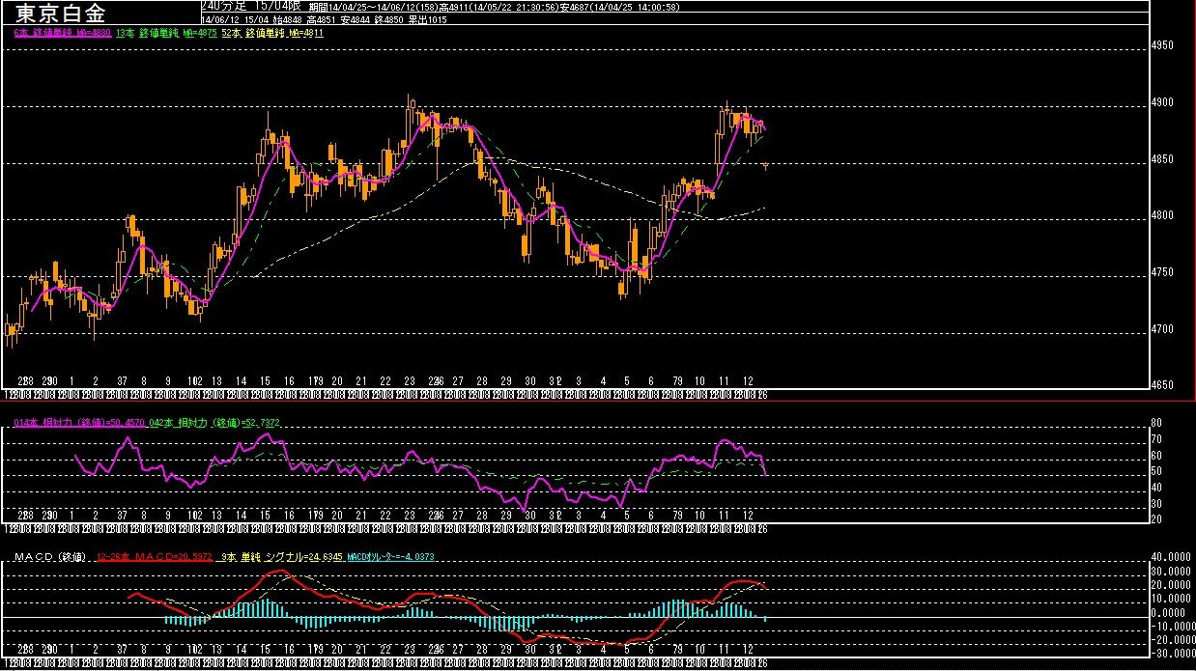
Task: Click the 30 level on the RSI axis
Action: (1157, 504)
